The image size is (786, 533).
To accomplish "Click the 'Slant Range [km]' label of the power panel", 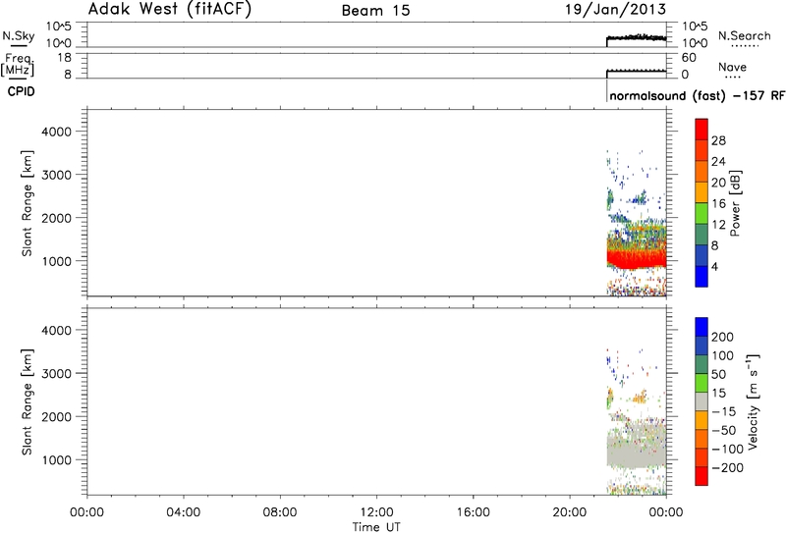I will coord(28,203).
